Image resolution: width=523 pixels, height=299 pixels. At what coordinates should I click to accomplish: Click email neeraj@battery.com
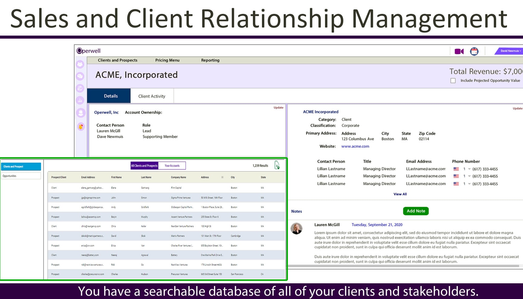click(x=90, y=255)
